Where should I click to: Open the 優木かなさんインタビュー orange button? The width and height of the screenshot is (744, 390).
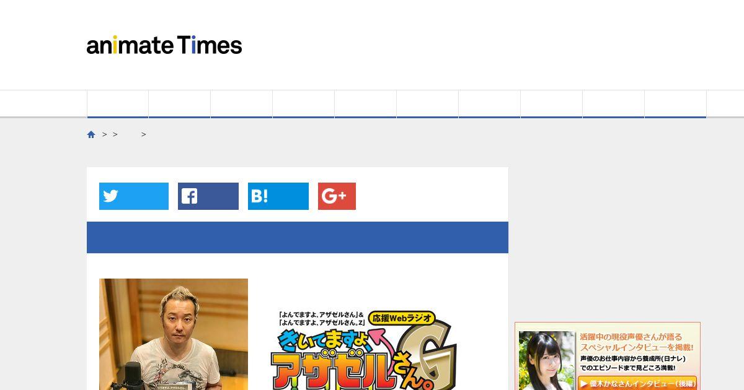click(637, 383)
